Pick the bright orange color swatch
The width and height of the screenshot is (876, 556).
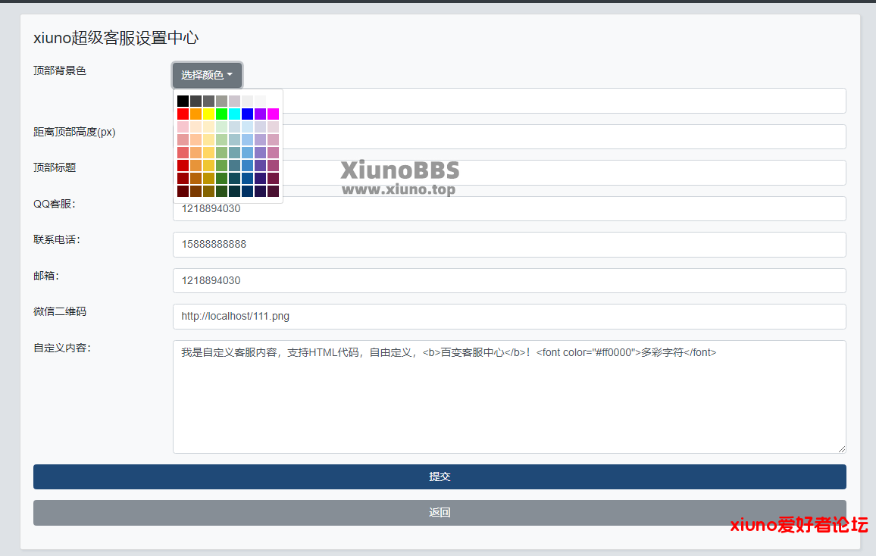point(196,114)
